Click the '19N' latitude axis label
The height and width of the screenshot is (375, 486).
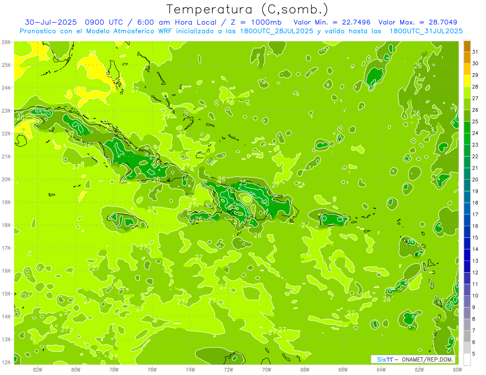6,202
